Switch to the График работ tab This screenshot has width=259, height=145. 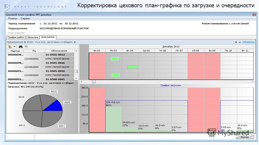(x=16, y=37)
